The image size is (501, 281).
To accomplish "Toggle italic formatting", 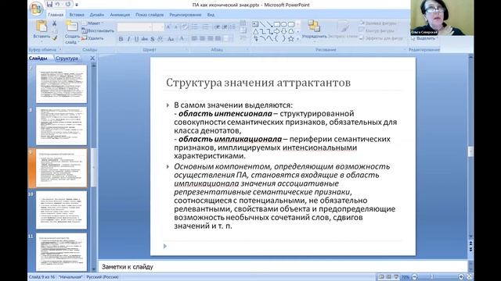I will pos(128,39).
